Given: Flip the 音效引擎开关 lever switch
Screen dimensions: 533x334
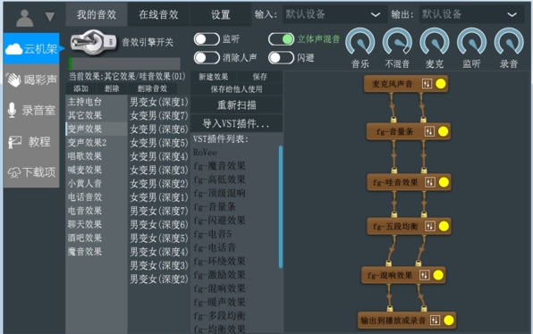Looking at the screenshot, I should click(x=93, y=43).
